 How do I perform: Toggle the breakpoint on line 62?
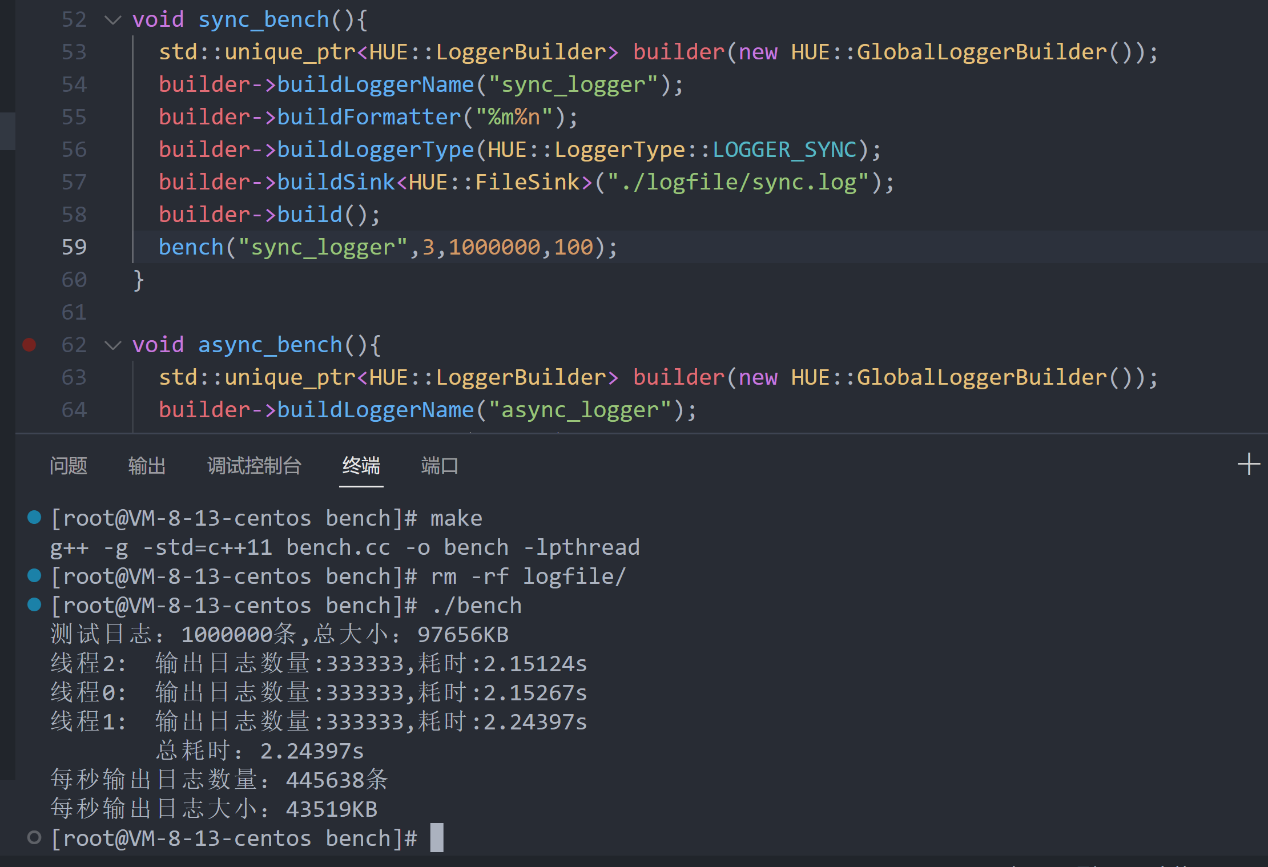[x=29, y=345]
